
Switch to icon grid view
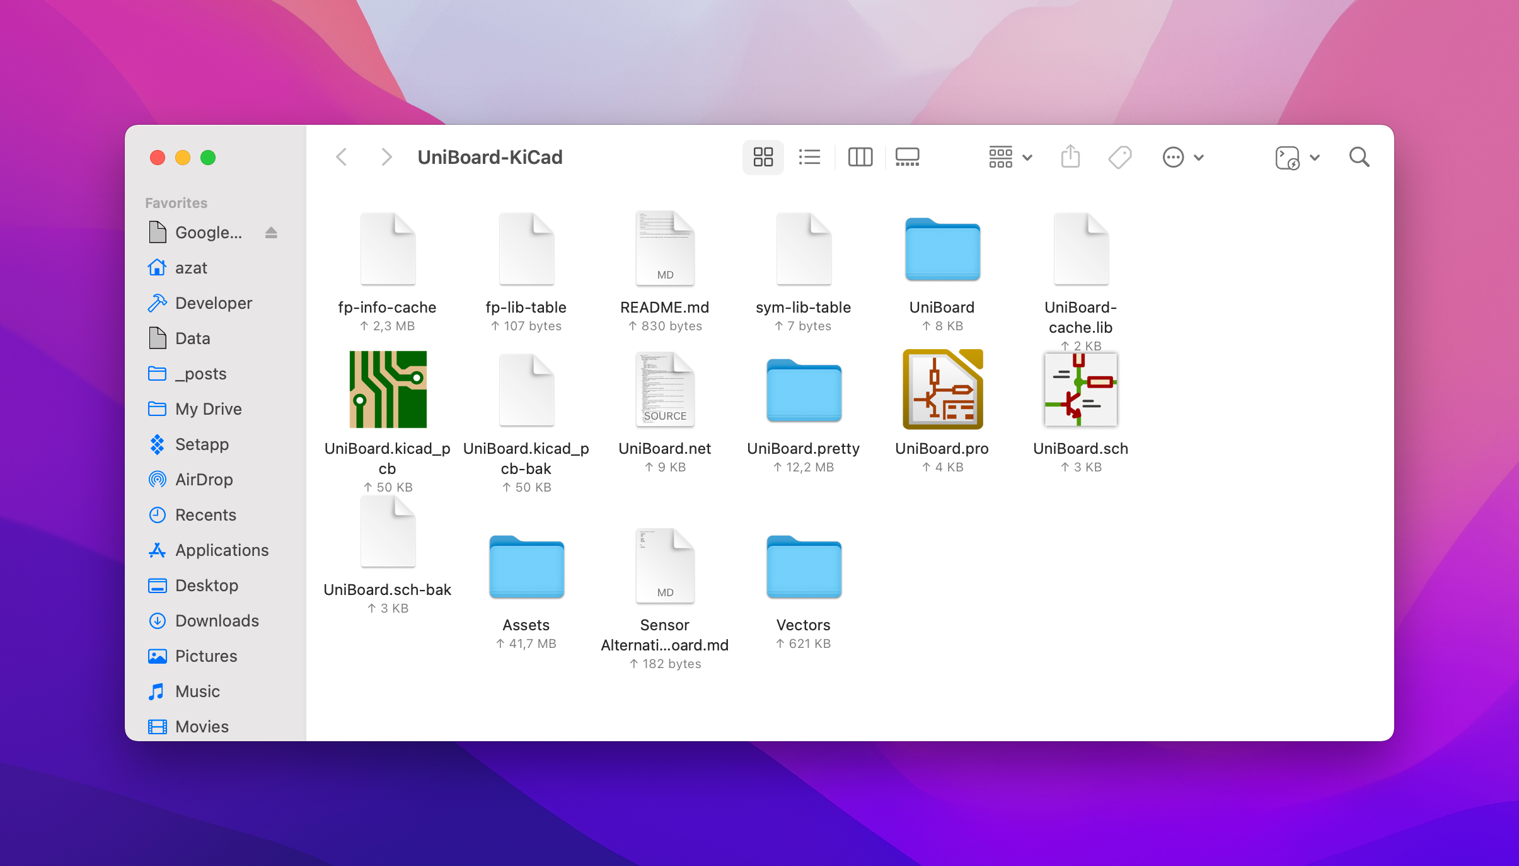763,157
